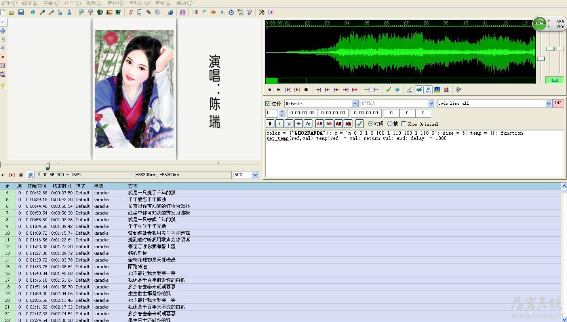Click the fn font name button

click(x=308, y=124)
